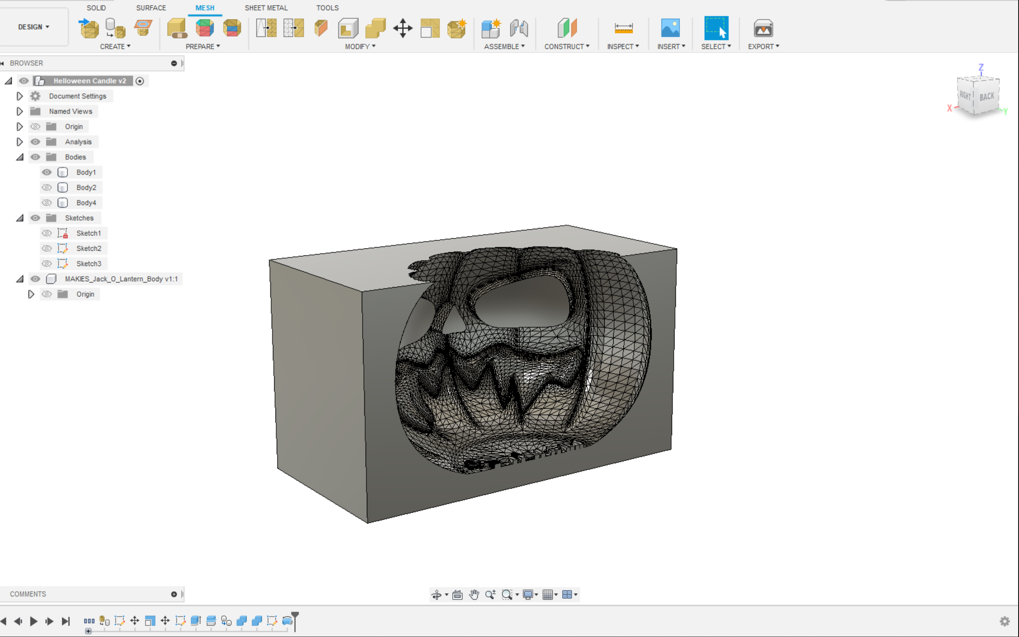
Task: Toggle visibility of Body2
Action: tap(46, 187)
